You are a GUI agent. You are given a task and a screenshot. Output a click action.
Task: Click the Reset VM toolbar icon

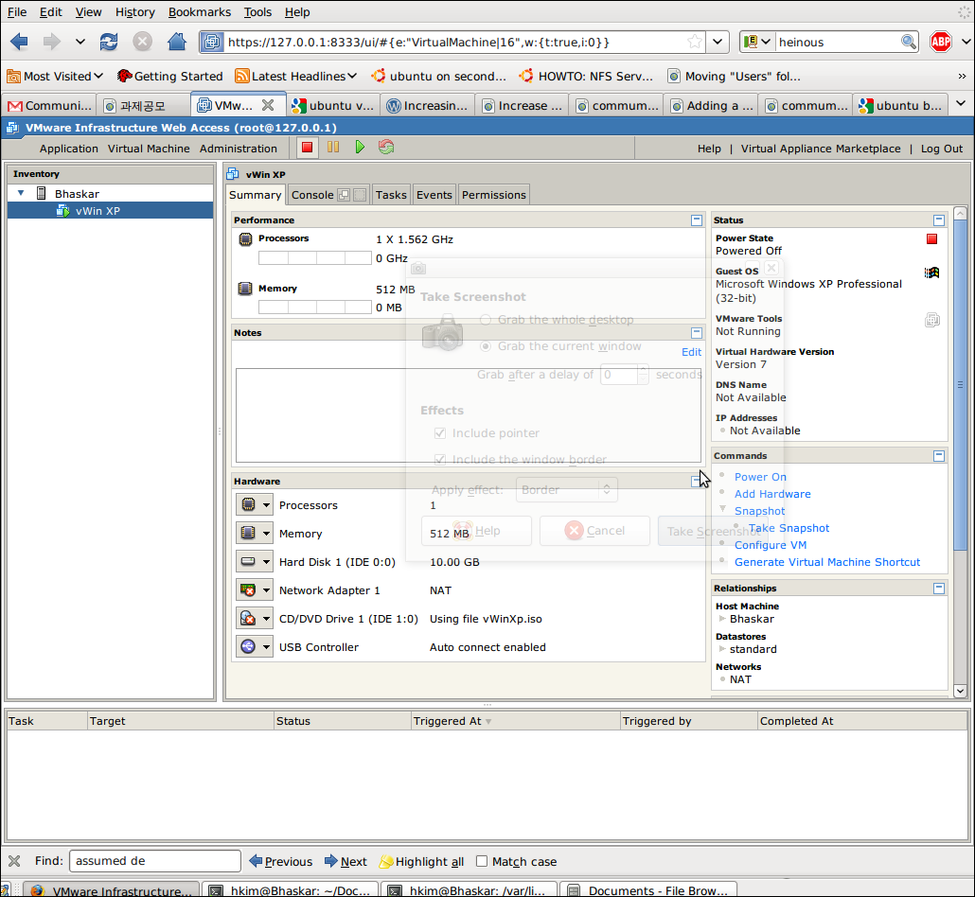pos(386,148)
